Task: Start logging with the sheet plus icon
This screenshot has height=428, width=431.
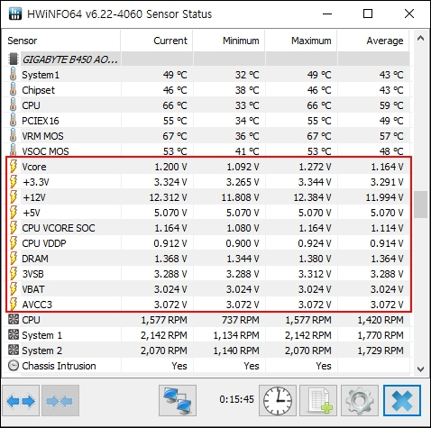Action: coord(318,401)
